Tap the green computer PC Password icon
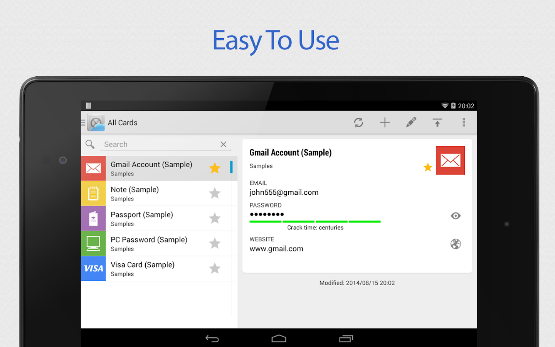 pyautogui.click(x=93, y=244)
